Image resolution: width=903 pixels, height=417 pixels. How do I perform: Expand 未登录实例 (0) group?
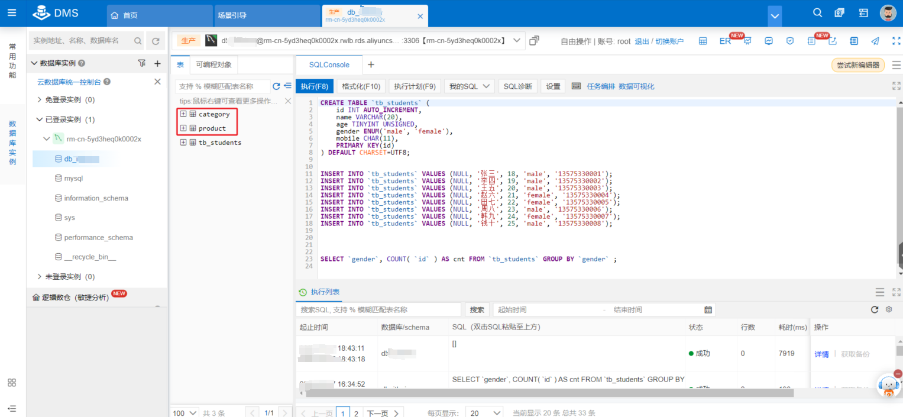pyautogui.click(x=40, y=276)
